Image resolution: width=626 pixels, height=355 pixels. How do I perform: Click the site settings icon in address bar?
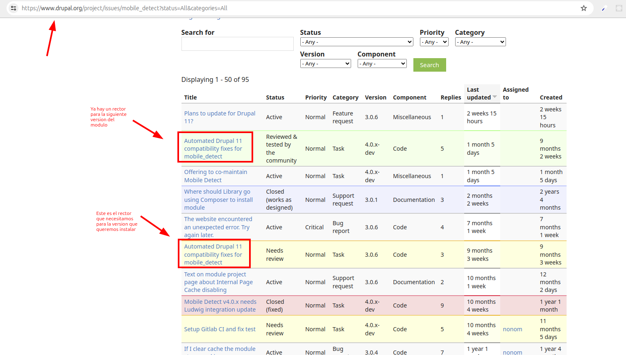point(14,8)
